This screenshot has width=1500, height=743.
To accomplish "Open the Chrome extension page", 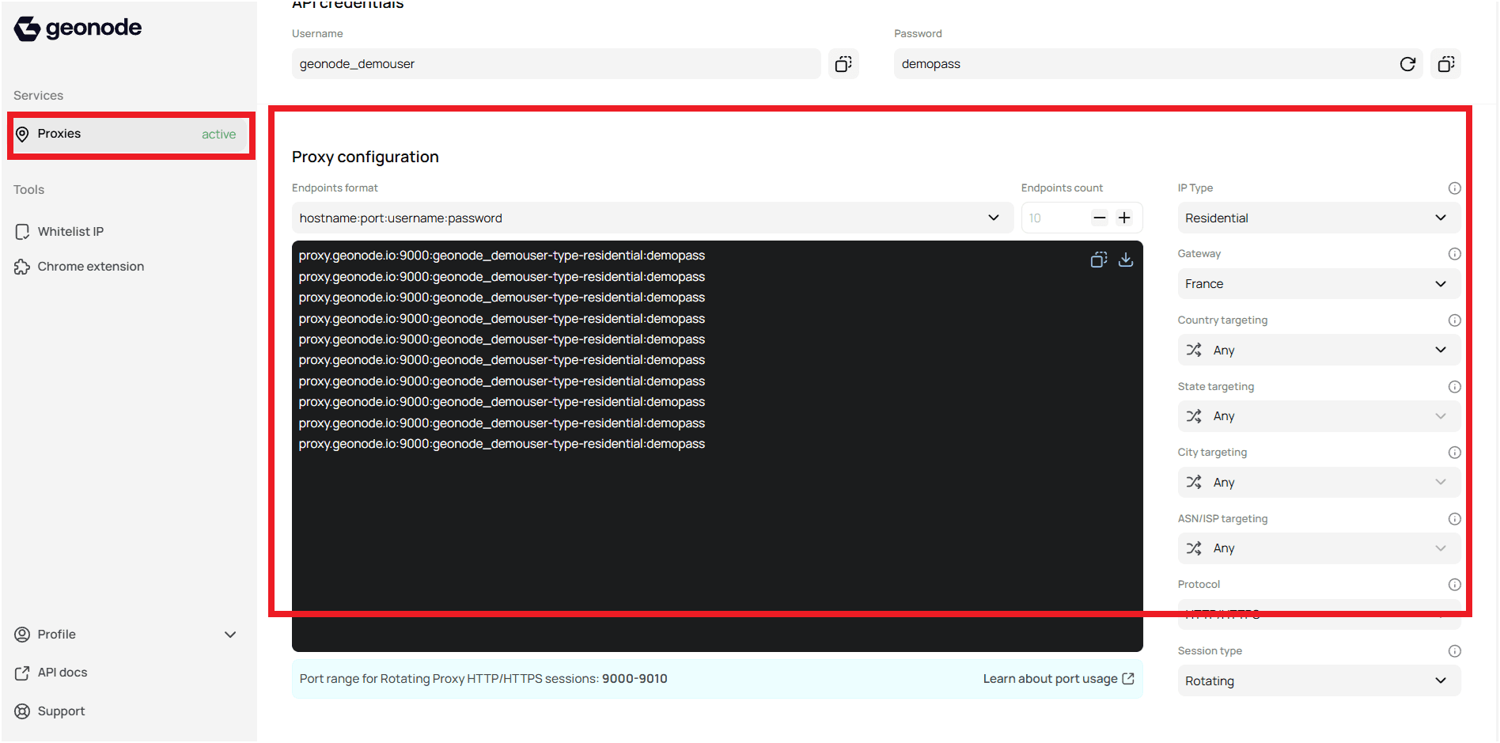I will pyautogui.click(x=90, y=266).
